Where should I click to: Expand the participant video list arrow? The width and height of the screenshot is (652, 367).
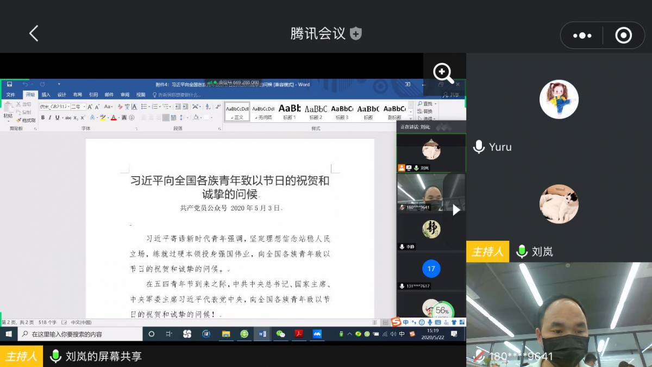click(456, 210)
